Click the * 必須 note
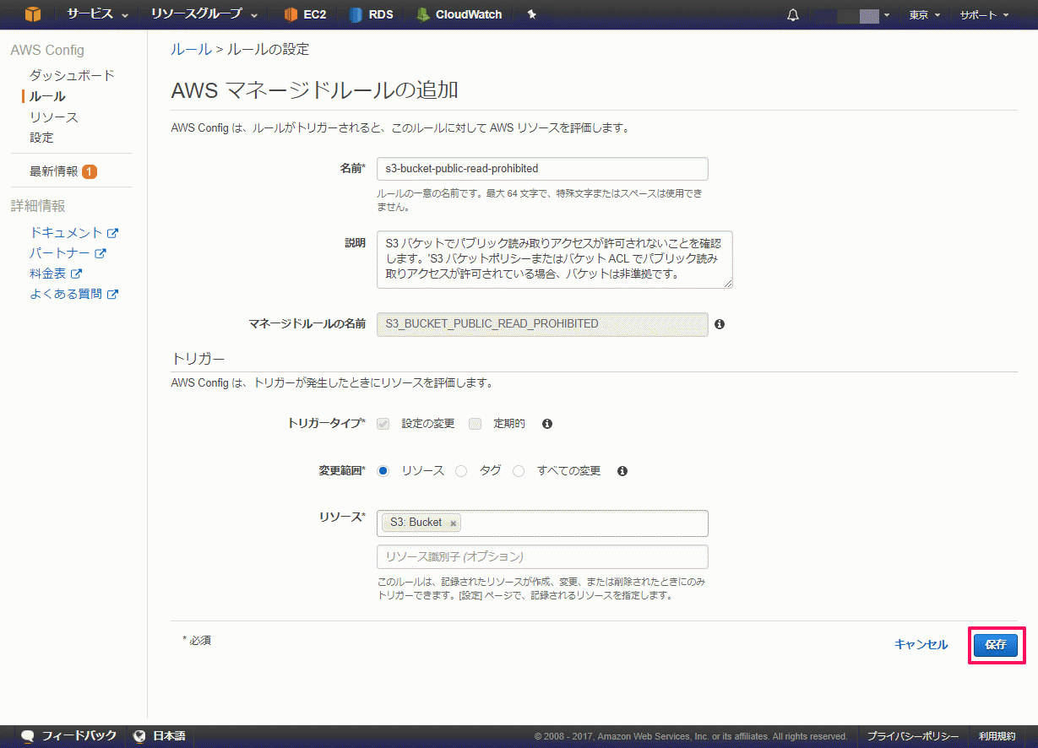 click(x=197, y=640)
